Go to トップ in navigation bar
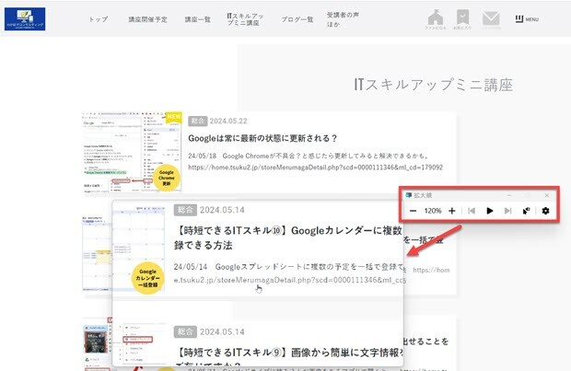571x371 pixels. pos(98,19)
